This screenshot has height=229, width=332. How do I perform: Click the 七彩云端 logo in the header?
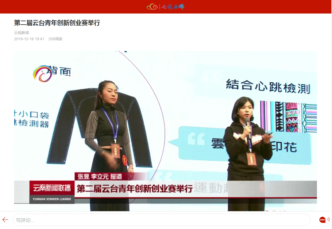pos(173,7)
